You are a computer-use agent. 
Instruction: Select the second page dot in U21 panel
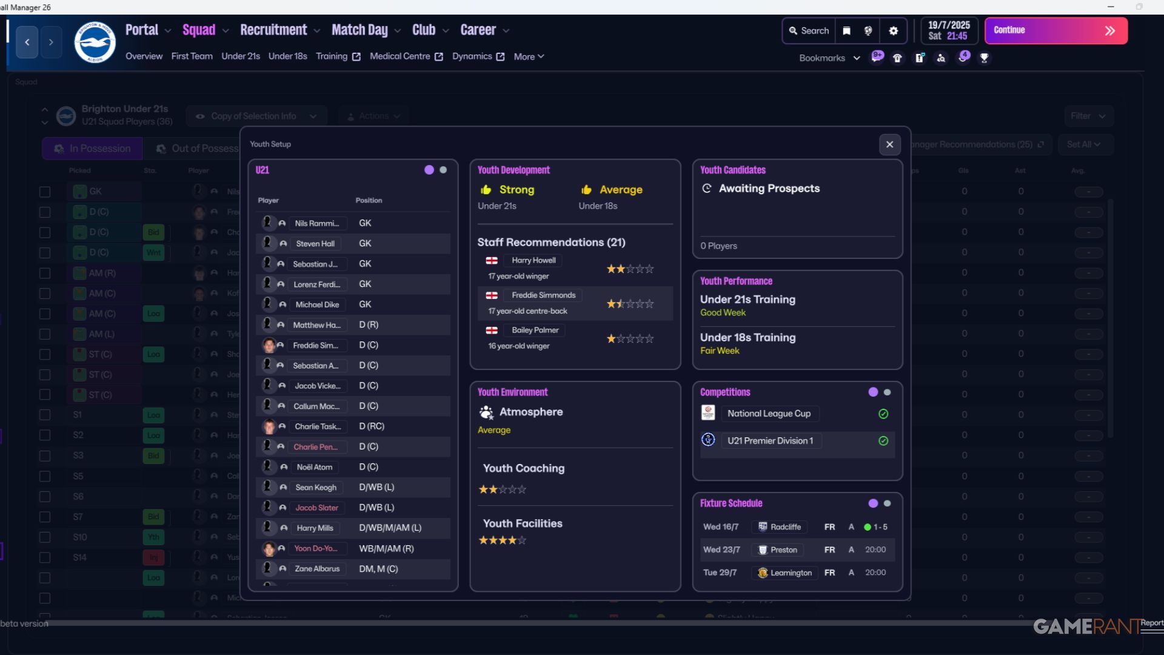pyautogui.click(x=443, y=170)
